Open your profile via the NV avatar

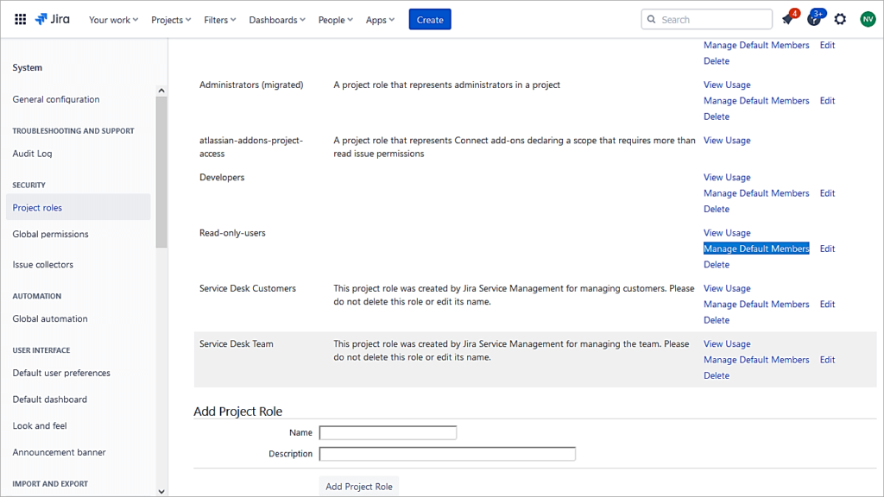click(867, 18)
